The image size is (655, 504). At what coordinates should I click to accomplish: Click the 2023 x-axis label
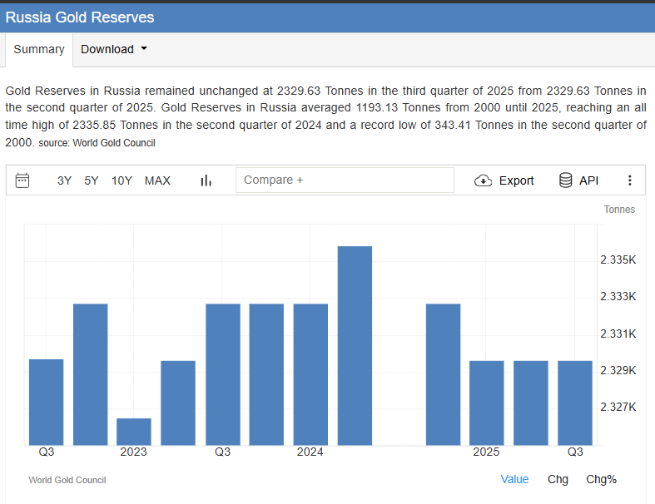(x=134, y=452)
